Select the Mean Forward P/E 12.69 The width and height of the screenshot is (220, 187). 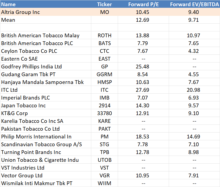coord(143,20)
